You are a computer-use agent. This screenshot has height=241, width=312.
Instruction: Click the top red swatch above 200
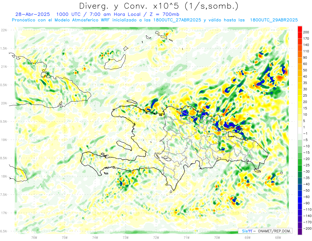pos(300,29)
